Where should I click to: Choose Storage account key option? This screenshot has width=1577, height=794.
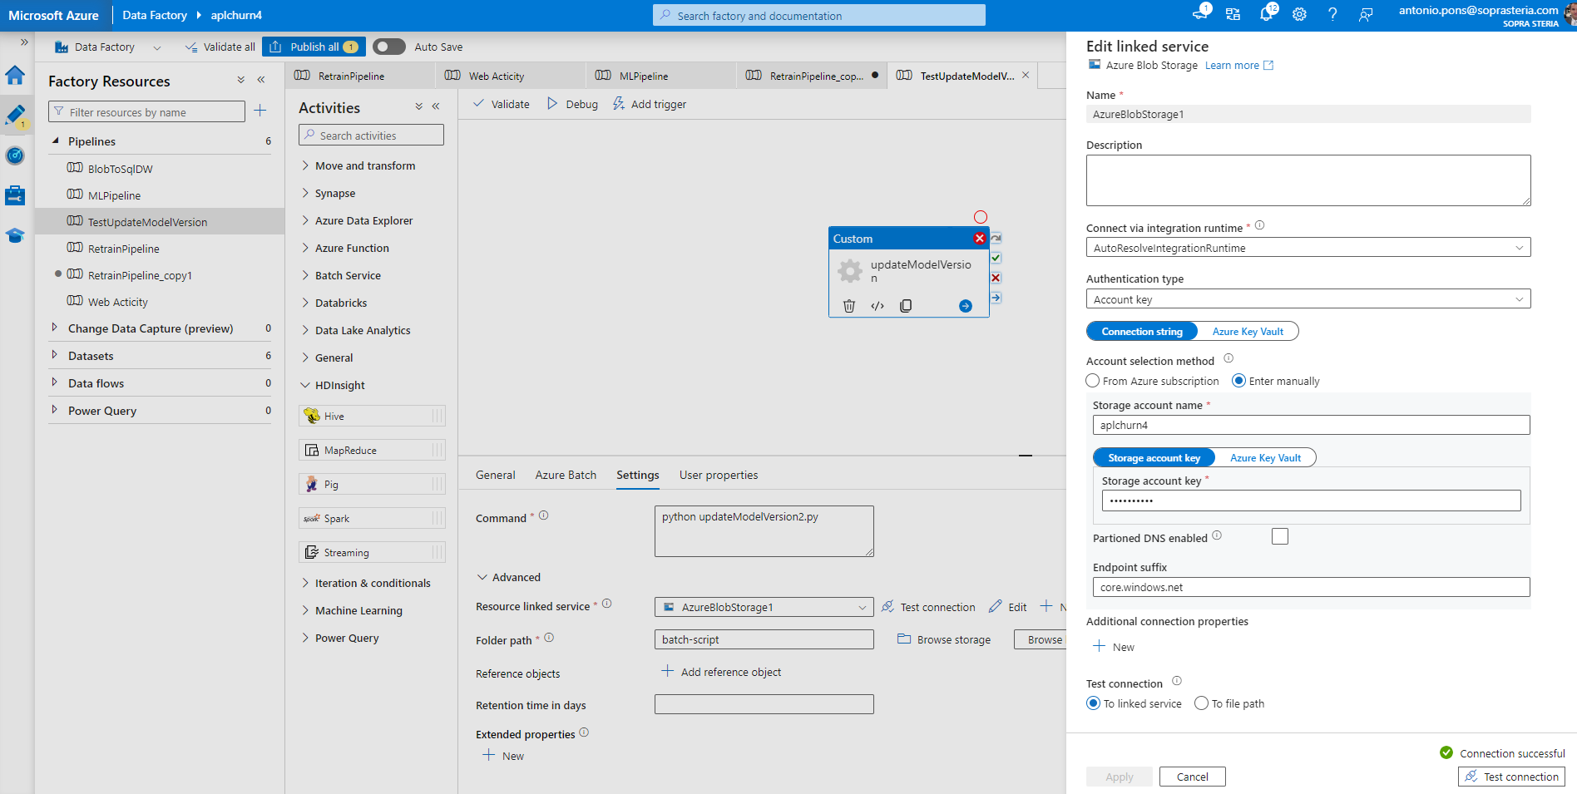(x=1154, y=457)
